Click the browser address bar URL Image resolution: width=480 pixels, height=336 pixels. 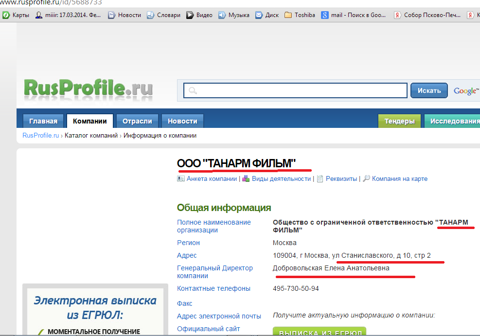[51, 3]
